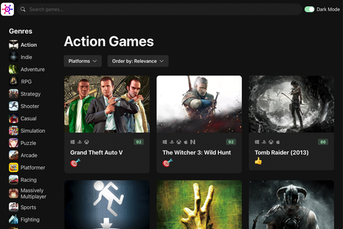Screen dimensions: 343x229
Task: Switch to the Strategy genre
Action: (30, 94)
